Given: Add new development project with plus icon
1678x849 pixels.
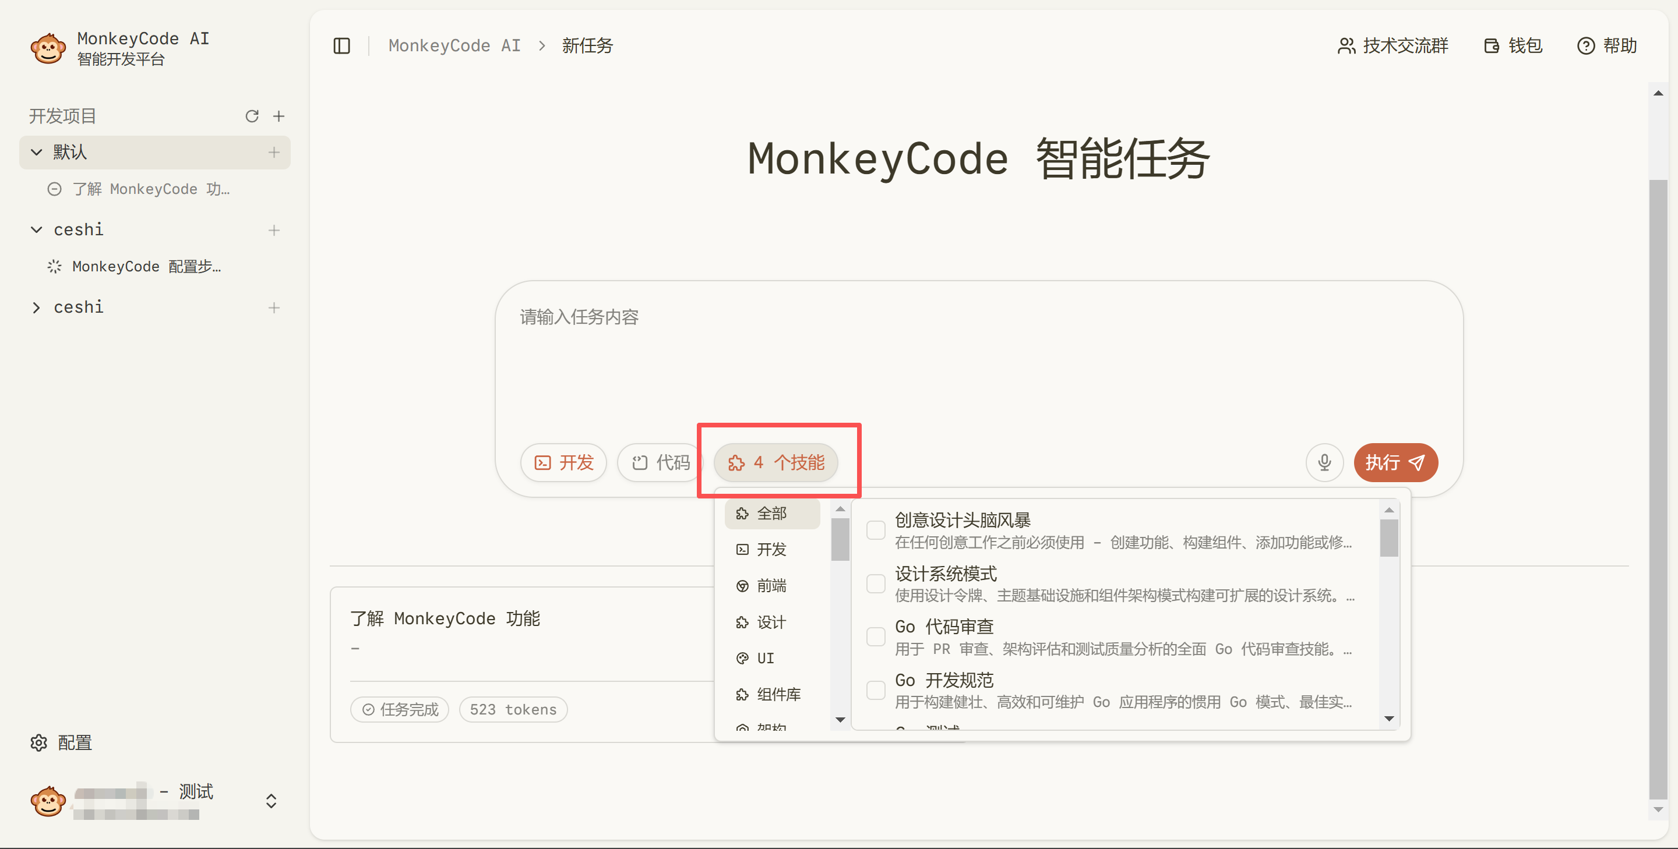Looking at the screenshot, I should [x=279, y=116].
